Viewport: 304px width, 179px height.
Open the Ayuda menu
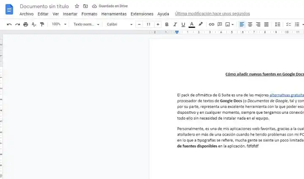(163, 14)
